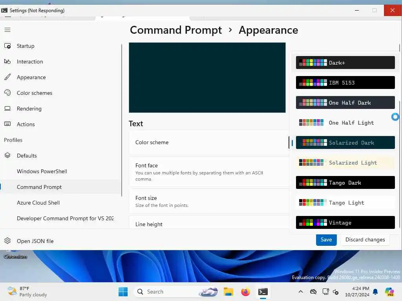Choose the One Half Dark scheme

click(x=345, y=102)
